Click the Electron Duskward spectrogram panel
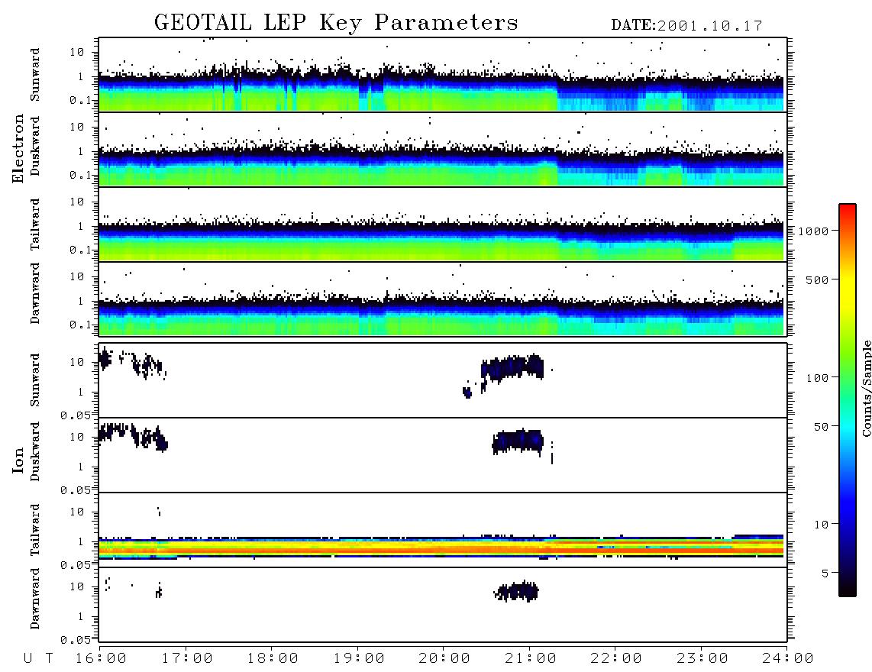This screenshot has height=672, width=872. point(443,149)
